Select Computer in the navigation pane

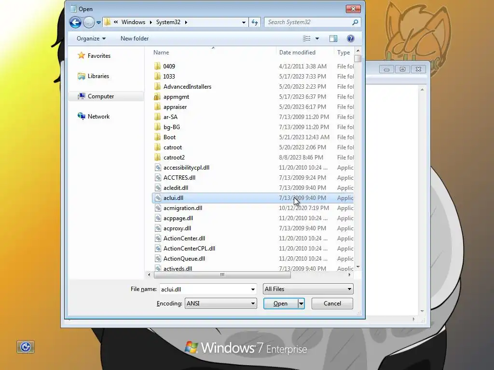101,96
